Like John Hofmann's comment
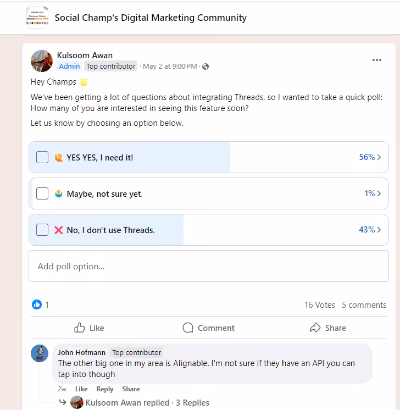400x410 pixels. (x=81, y=389)
